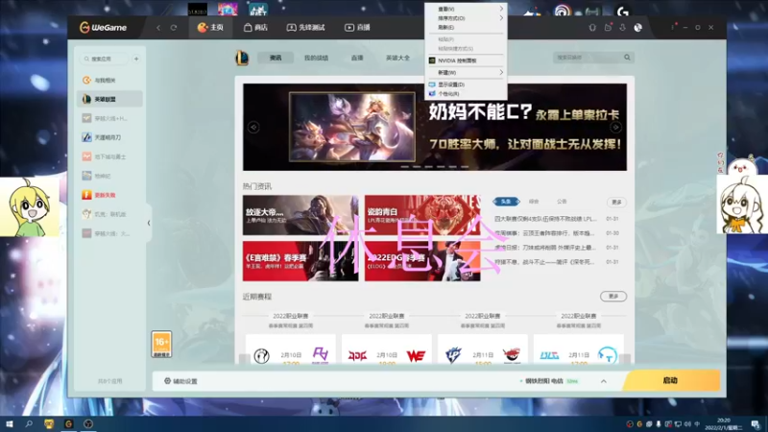Open the 直播 tab in top navigation
The height and width of the screenshot is (432, 768).
pyautogui.click(x=357, y=28)
